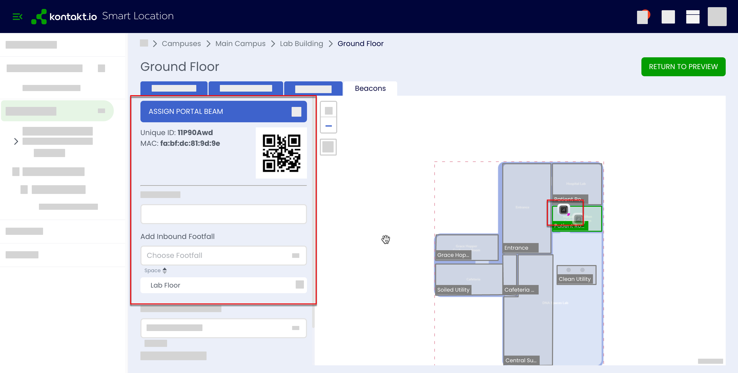Click the Smart Location title text
Viewport: 738px width, 373px height.
[138, 16]
